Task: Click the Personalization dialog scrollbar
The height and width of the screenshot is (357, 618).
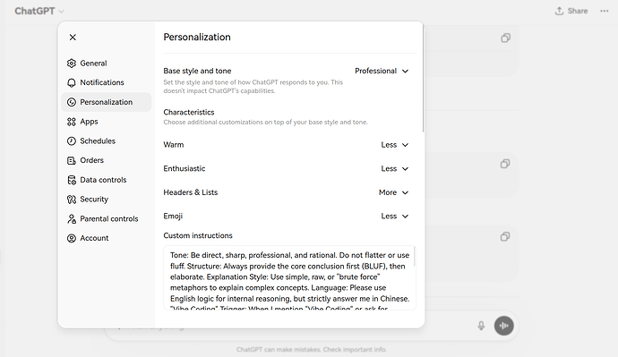Action: tap(423, 78)
